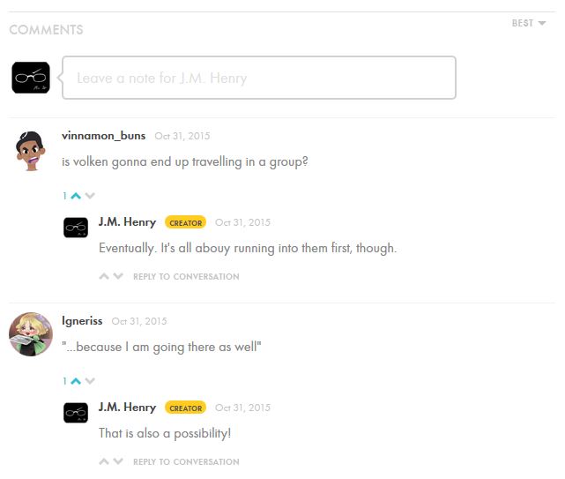Open Igneriss' profile via username
The image size is (565, 479).
coord(82,320)
